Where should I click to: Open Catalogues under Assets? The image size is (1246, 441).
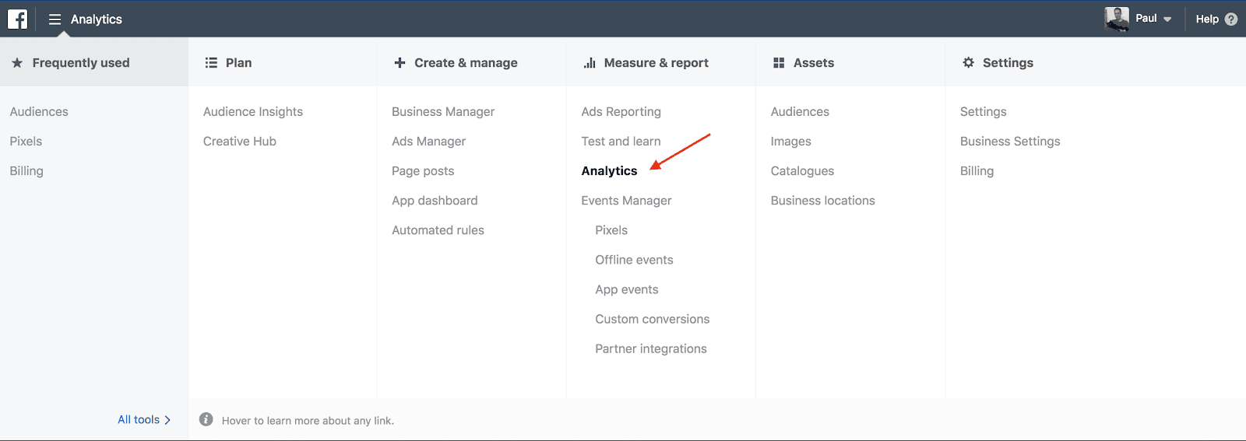click(x=802, y=171)
